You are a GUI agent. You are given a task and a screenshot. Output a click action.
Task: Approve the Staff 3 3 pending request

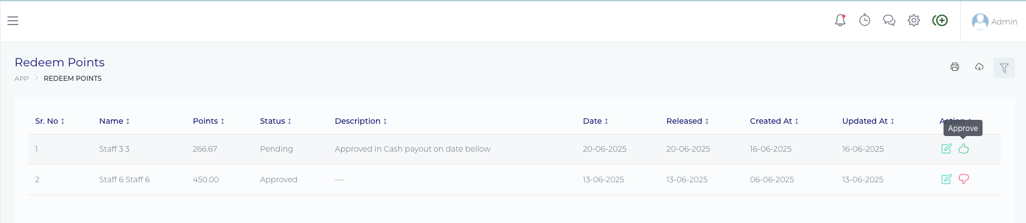[964, 148]
